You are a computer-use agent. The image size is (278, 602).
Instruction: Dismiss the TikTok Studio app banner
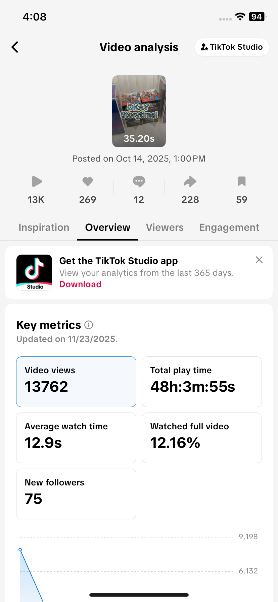pyautogui.click(x=259, y=260)
